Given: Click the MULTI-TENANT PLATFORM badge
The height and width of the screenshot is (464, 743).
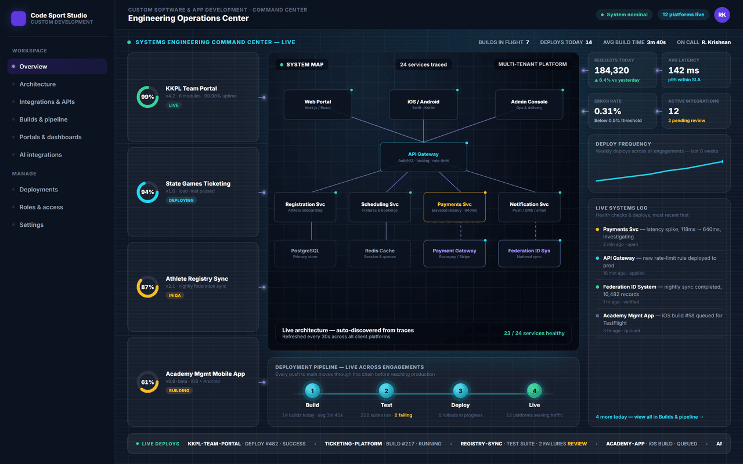Looking at the screenshot, I should 532,64.
